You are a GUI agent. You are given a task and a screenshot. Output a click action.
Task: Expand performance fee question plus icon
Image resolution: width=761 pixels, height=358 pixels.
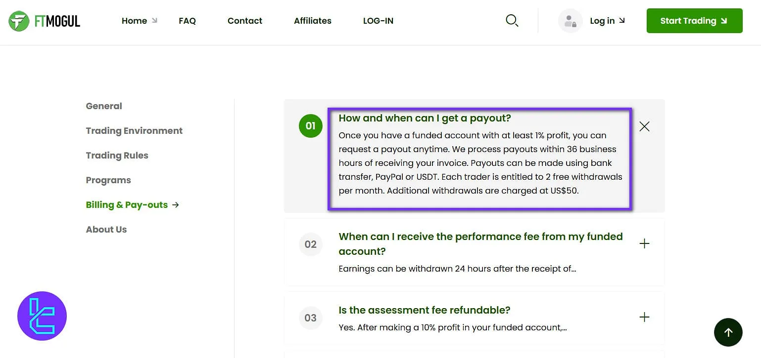(644, 243)
